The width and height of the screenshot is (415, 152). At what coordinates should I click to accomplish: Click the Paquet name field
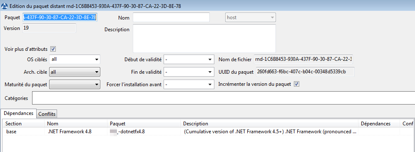(x=60, y=17)
